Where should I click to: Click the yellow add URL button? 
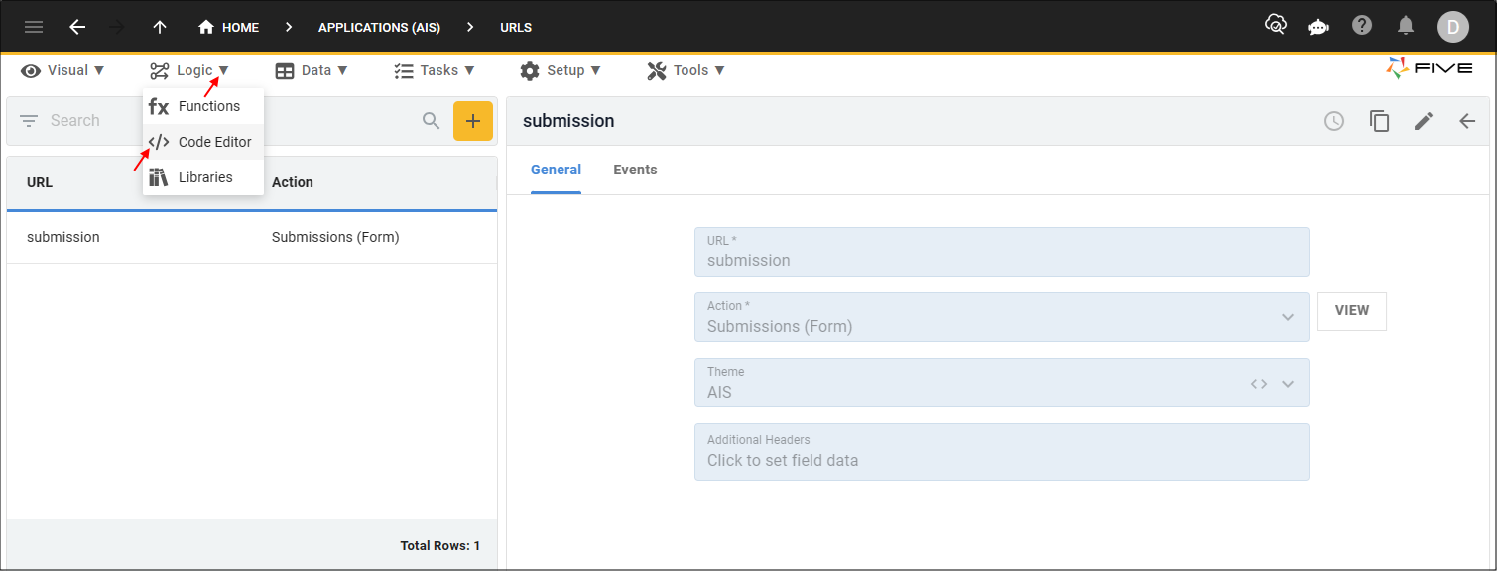(473, 120)
